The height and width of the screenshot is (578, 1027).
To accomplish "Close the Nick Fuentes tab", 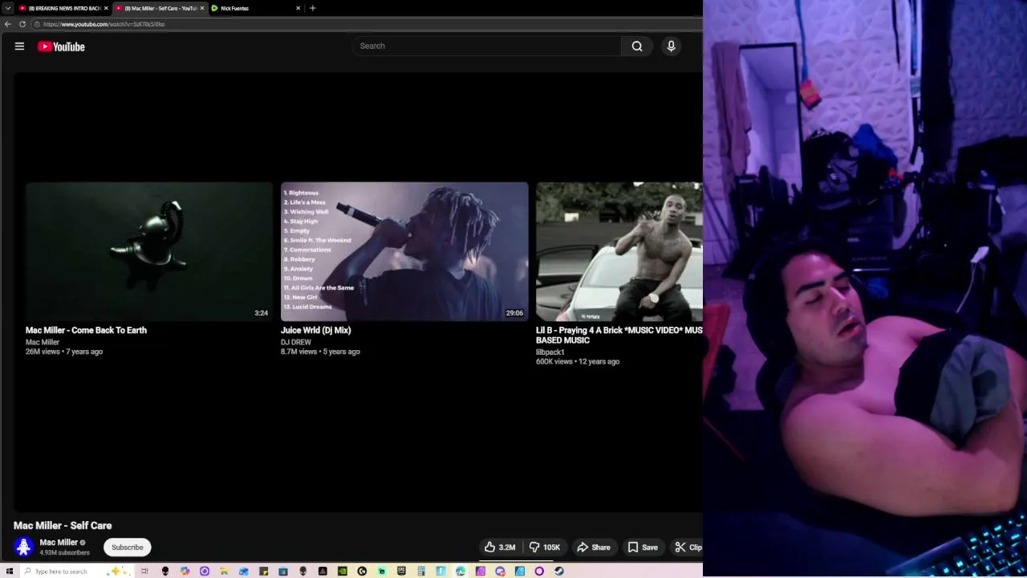I will [298, 8].
